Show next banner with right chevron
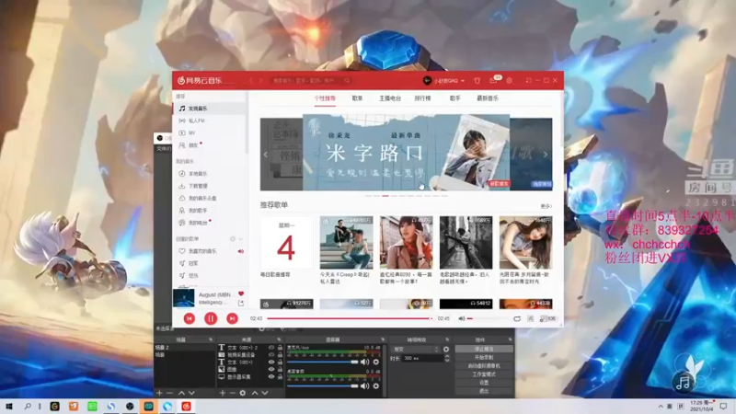The image size is (736, 414). [x=545, y=154]
